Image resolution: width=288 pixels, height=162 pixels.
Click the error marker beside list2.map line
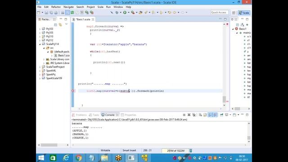(x=73, y=91)
